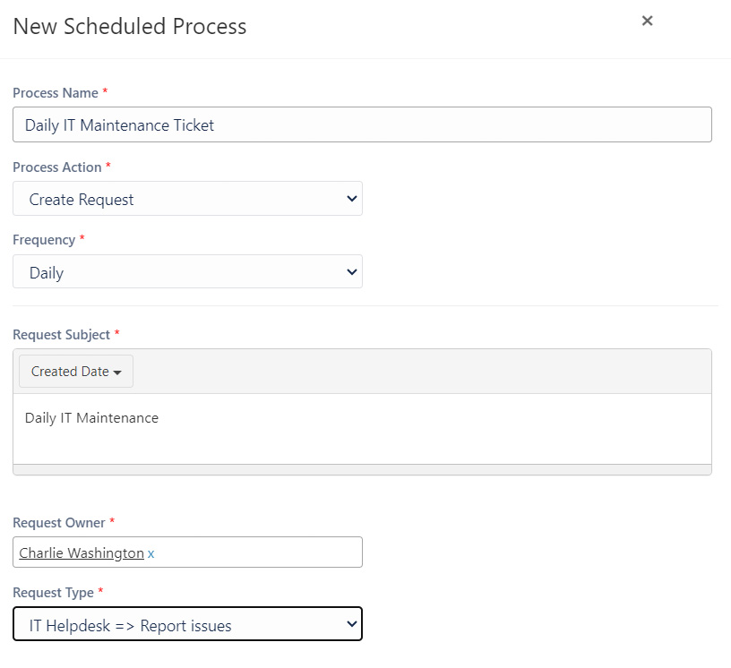Click into the Request Subject text area

click(x=362, y=429)
